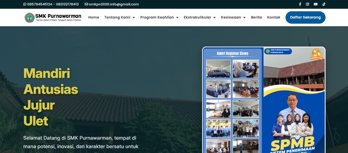Image resolution: width=348 pixels, height=153 pixels.
Task: Expand the Ekstrakulikuler dropdown
Action: (199, 17)
